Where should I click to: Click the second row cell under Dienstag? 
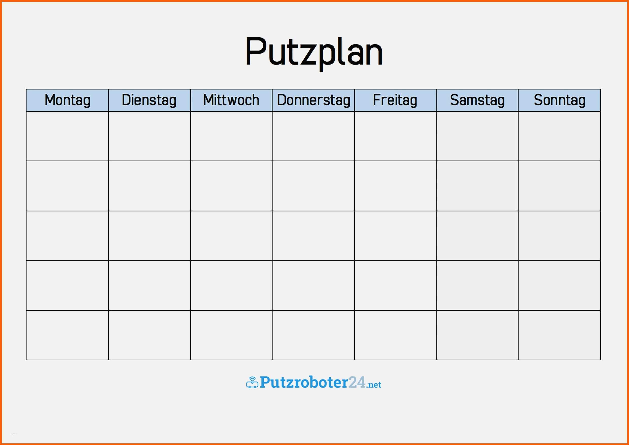(150, 186)
